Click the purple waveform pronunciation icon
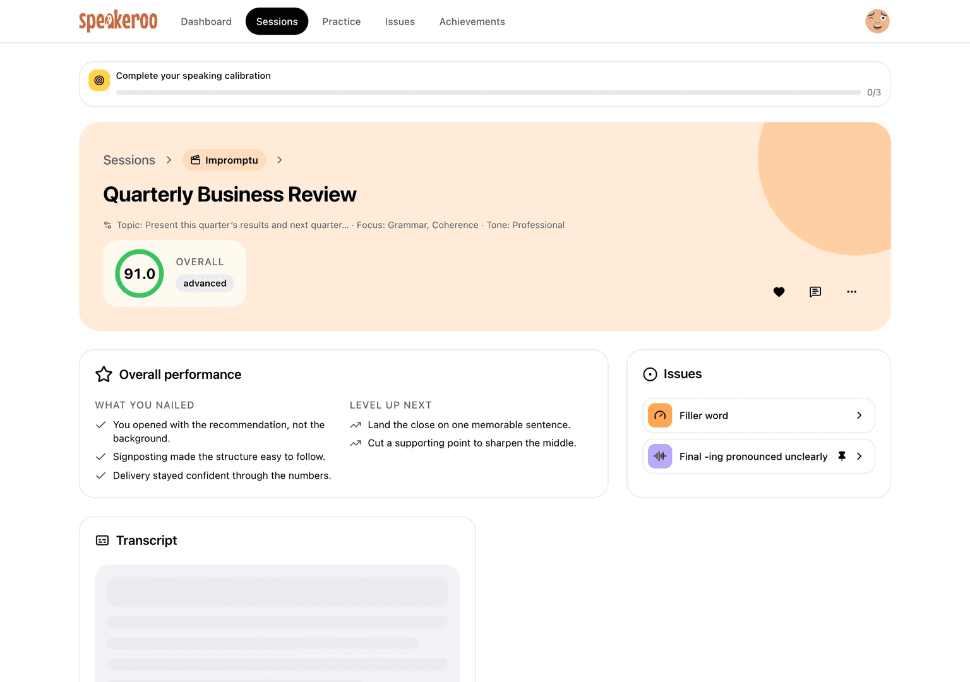The image size is (970, 682). coord(660,456)
